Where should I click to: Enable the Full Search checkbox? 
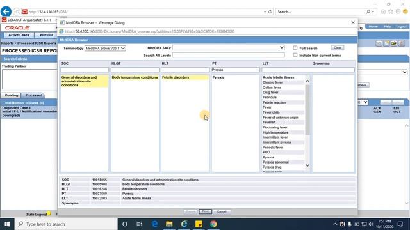click(295, 48)
